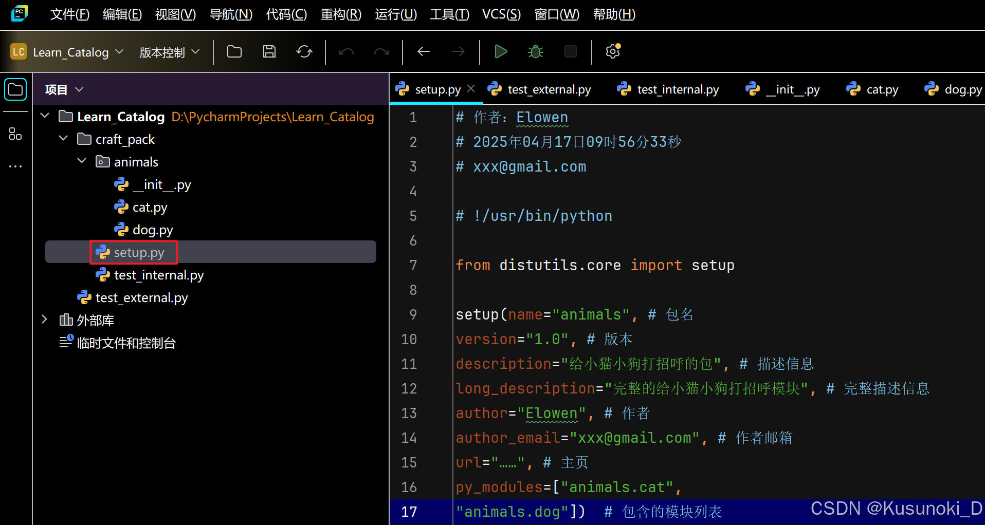The width and height of the screenshot is (985, 525).
Task: Save all open files
Action: tap(269, 51)
